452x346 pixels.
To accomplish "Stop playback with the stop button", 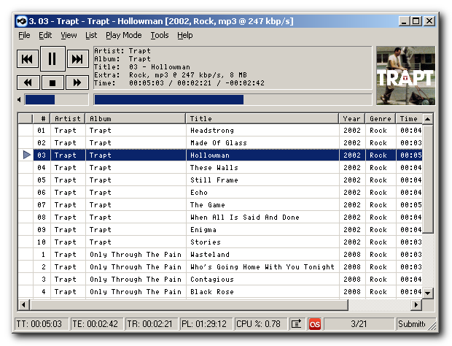I will [52, 82].
